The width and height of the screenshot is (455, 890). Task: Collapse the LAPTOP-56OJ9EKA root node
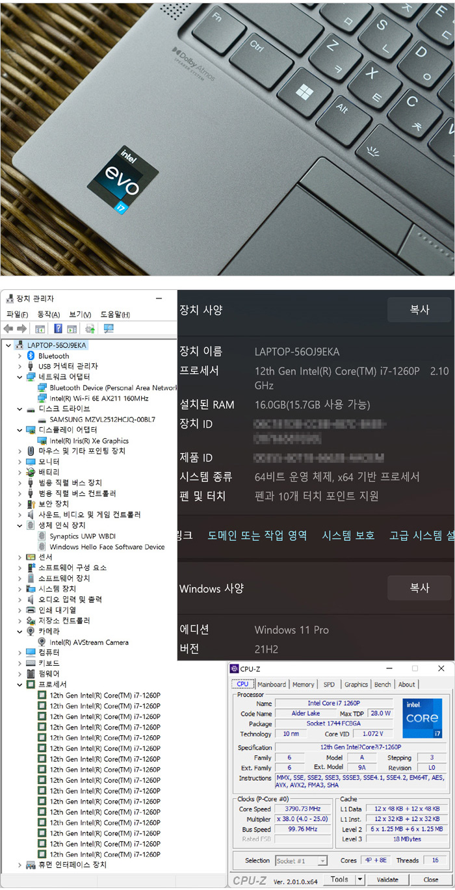(8, 345)
